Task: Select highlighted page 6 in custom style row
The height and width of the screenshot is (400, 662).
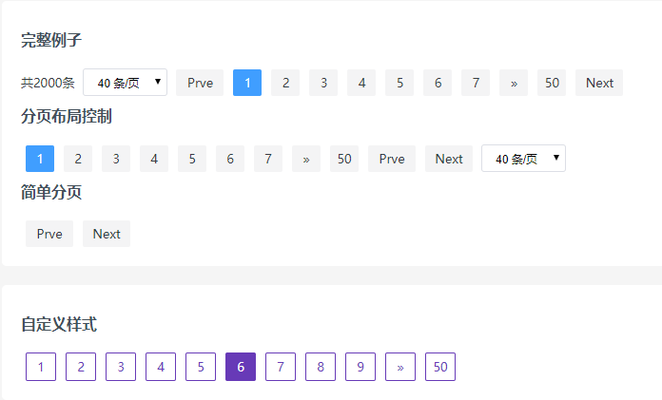Action: [x=241, y=367]
